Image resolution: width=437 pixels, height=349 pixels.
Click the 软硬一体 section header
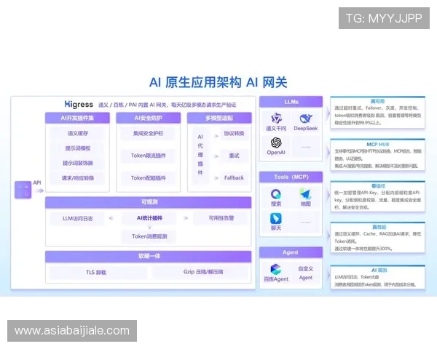(x=149, y=257)
